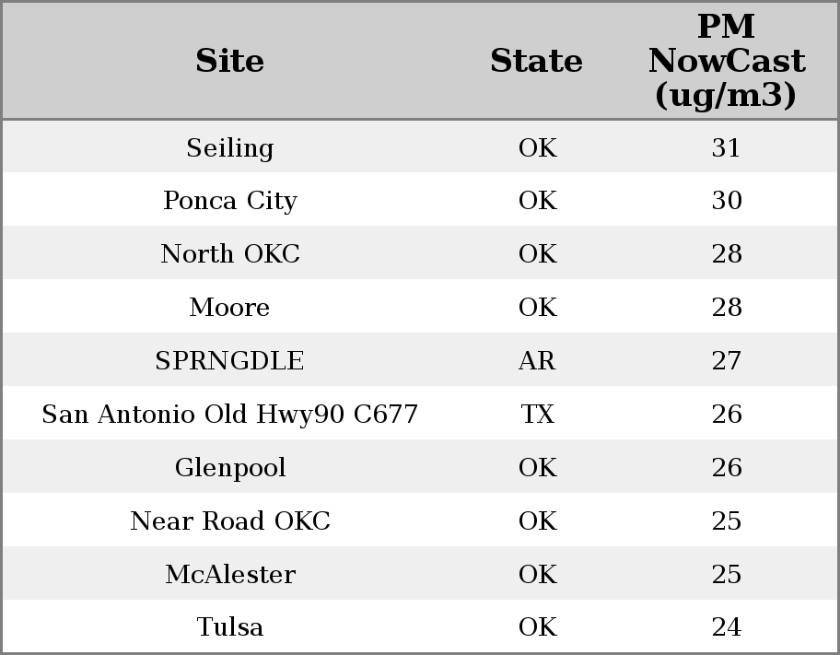Click Tulsa's PM value 24
Image resolution: width=840 pixels, height=655 pixels.
pyautogui.click(x=726, y=627)
